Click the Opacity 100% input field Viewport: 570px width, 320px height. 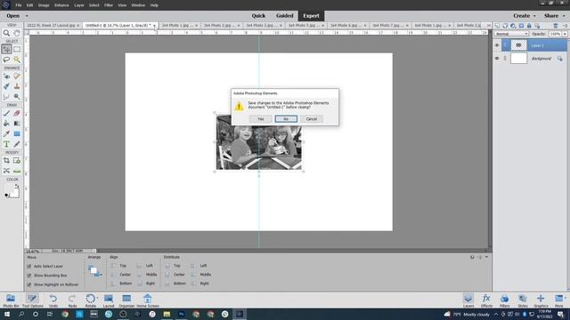(555, 34)
